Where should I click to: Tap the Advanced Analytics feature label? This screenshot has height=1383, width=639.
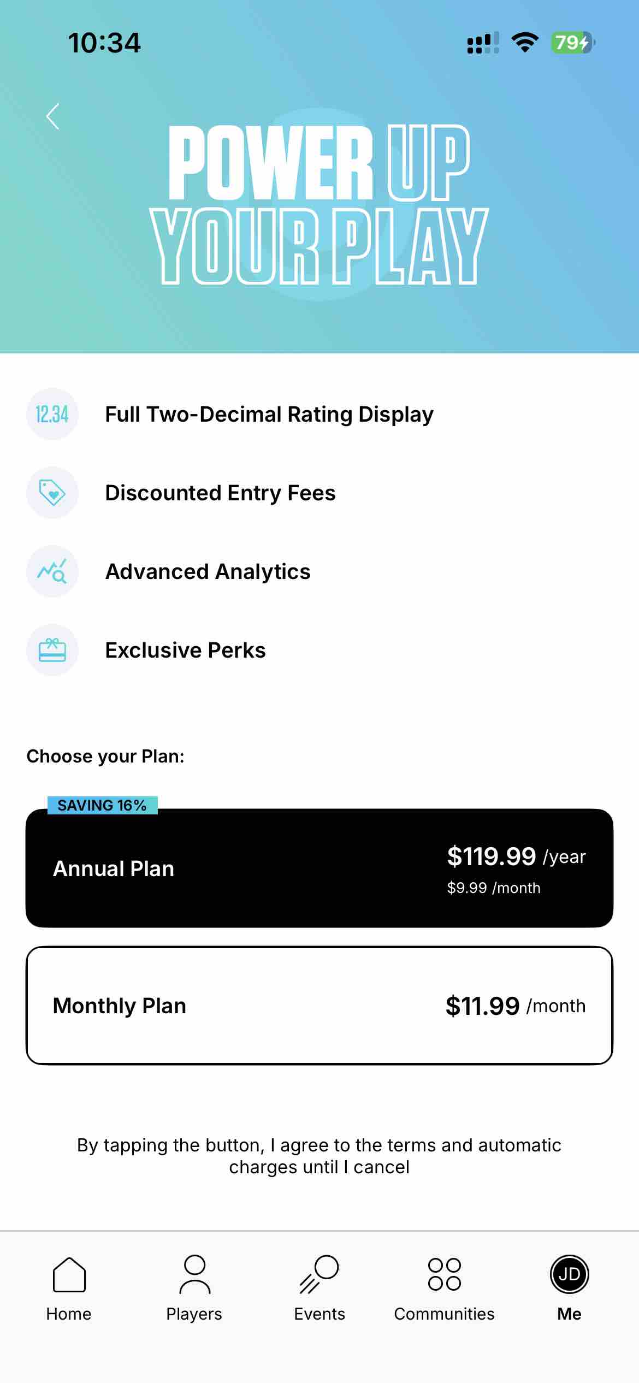pos(208,571)
